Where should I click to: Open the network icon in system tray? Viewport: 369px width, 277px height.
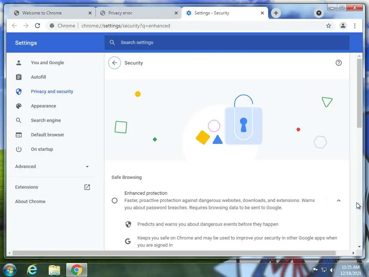click(x=324, y=270)
